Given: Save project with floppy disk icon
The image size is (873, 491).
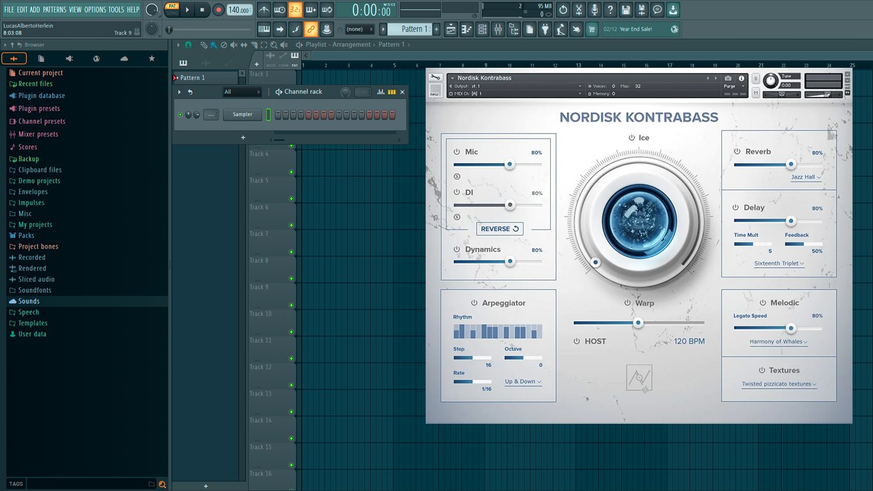Looking at the screenshot, I should [x=626, y=10].
